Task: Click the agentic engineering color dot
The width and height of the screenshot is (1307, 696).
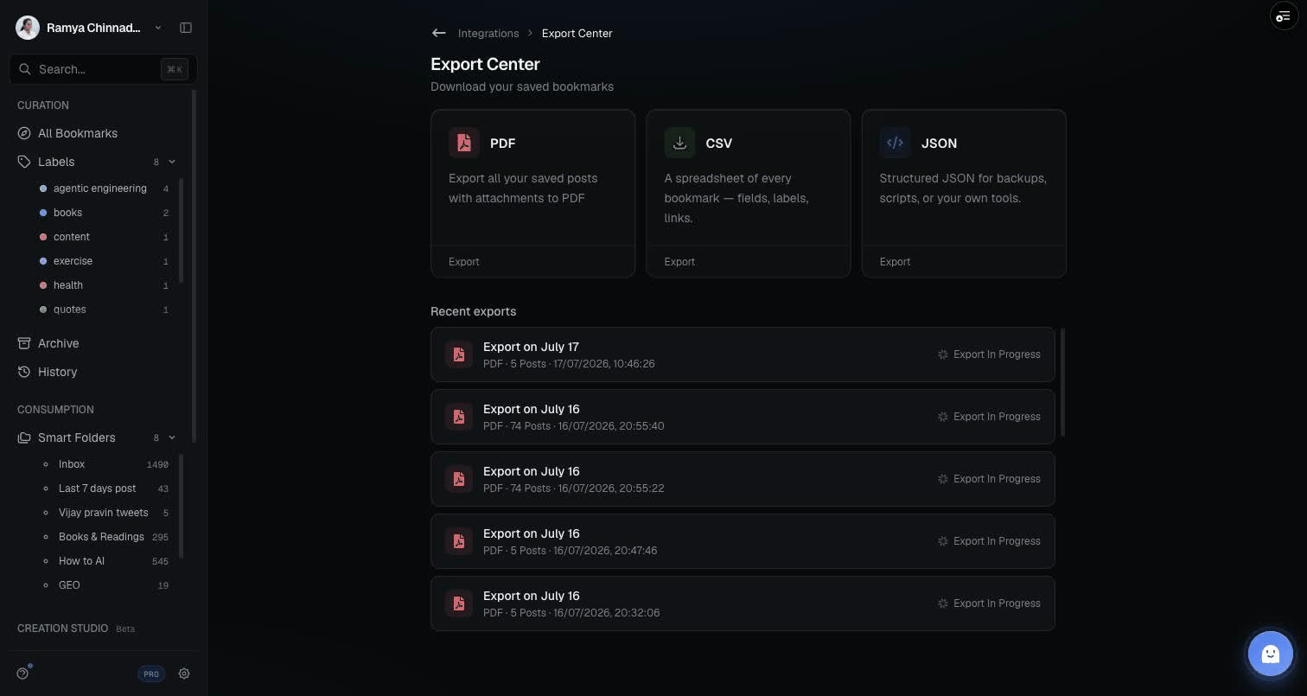Action: [43, 188]
